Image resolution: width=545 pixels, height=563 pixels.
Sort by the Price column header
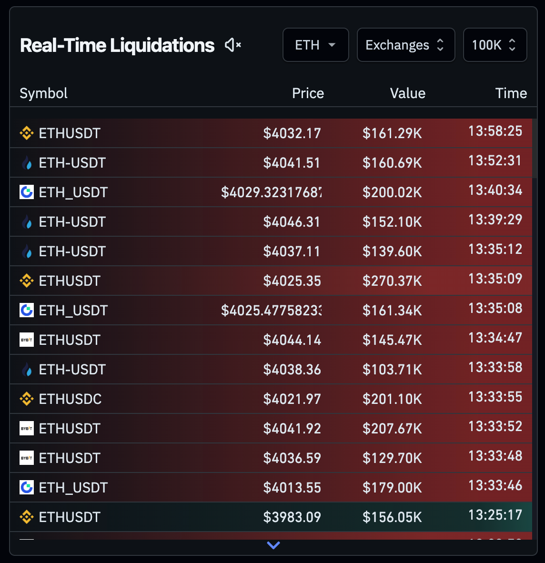pos(308,93)
